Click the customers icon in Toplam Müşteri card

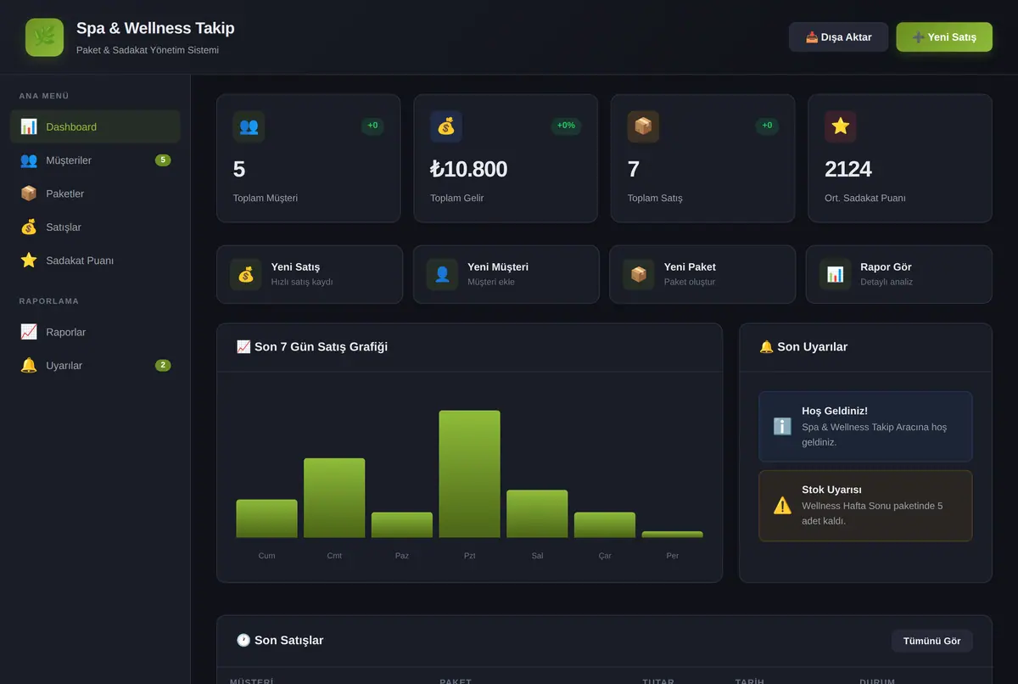click(x=249, y=126)
